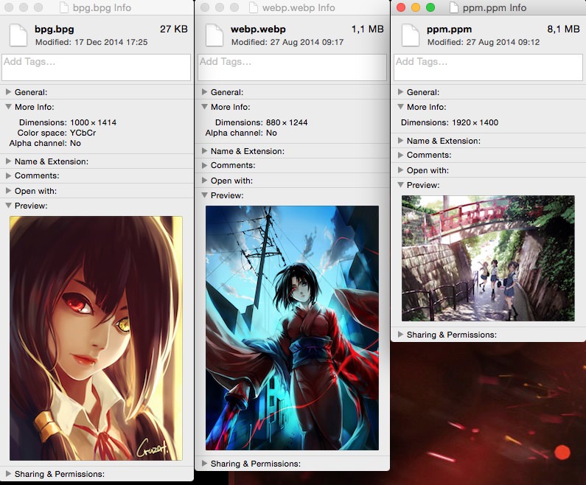Close the inactive bpg.bpg Info window

tap(9, 7)
